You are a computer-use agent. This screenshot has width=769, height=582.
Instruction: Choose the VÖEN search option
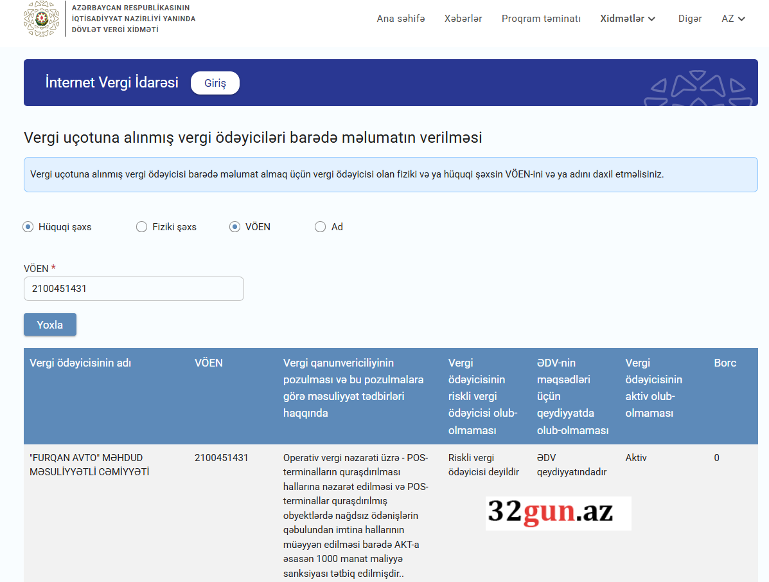click(235, 227)
